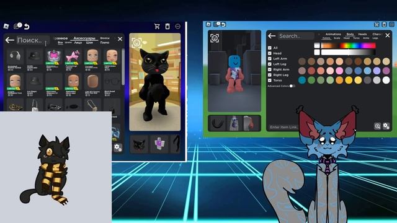Switch to the Body tab

(350, 34)
